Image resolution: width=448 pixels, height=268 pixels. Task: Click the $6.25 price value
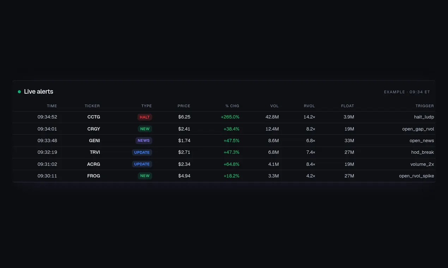[x=184, y=117]
